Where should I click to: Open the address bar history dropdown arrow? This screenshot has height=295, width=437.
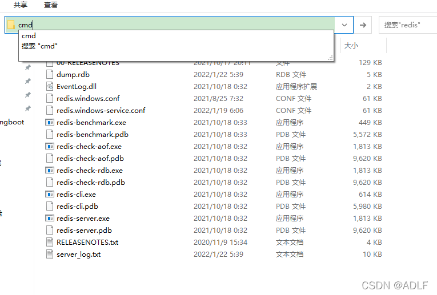pyautogui.click(x=344, y=25)
